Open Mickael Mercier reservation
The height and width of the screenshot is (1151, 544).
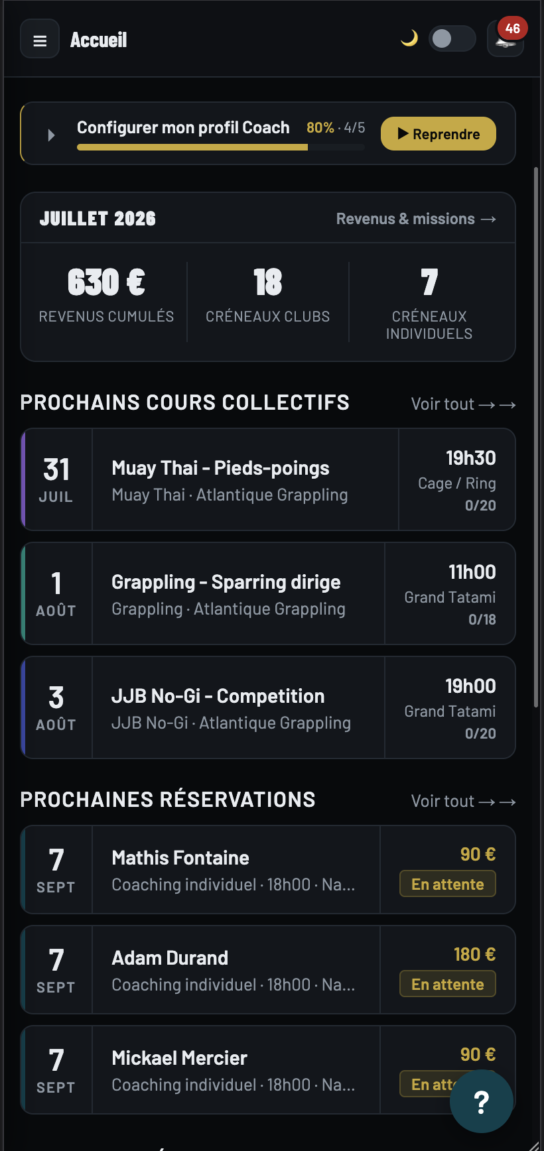pos(268,1070)
